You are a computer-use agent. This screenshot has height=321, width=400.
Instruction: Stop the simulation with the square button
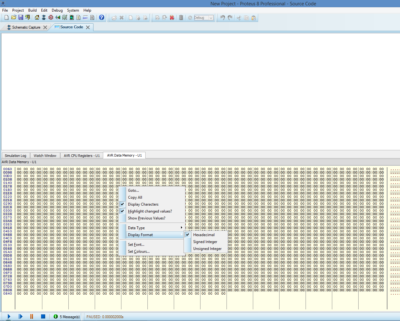point(43,317)
